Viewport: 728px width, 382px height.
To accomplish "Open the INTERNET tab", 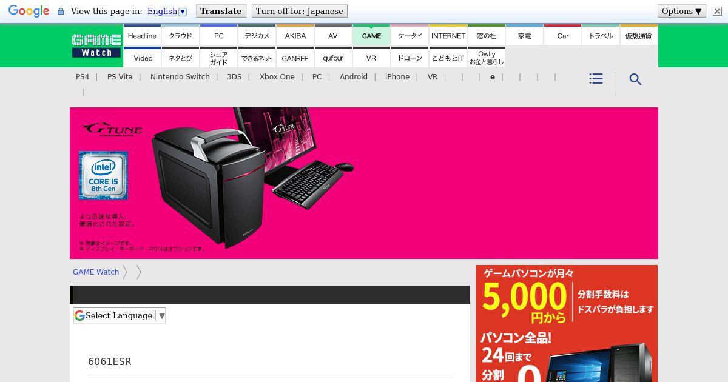I will coord(448,36).
